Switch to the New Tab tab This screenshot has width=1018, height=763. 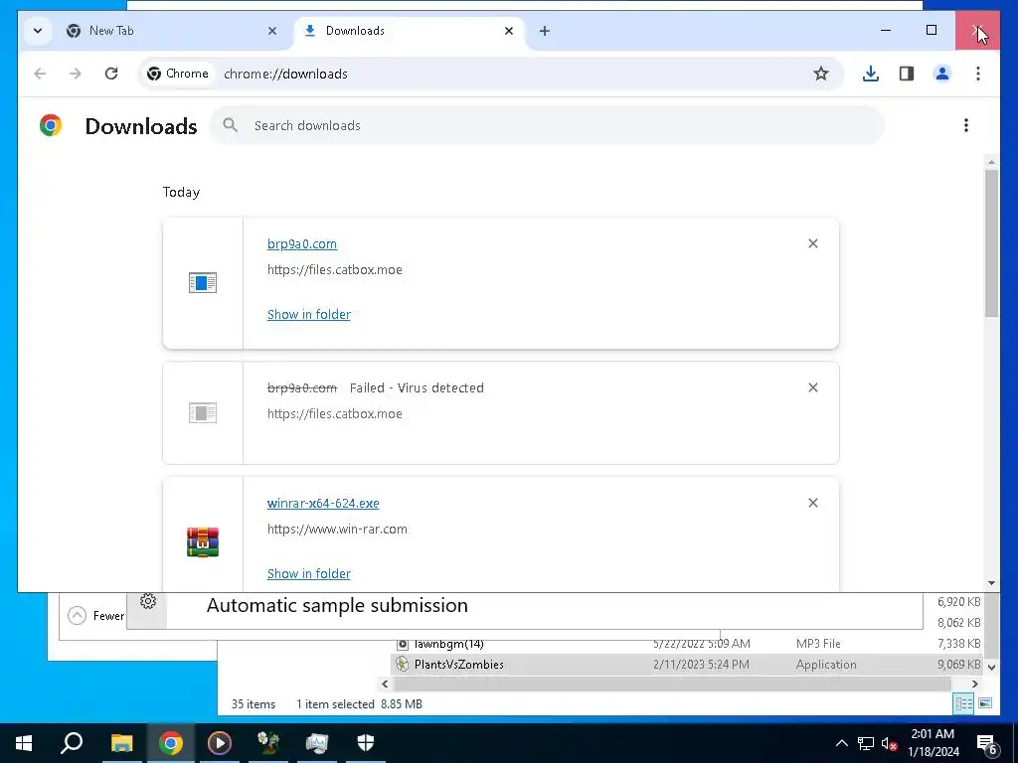(171, 31)
